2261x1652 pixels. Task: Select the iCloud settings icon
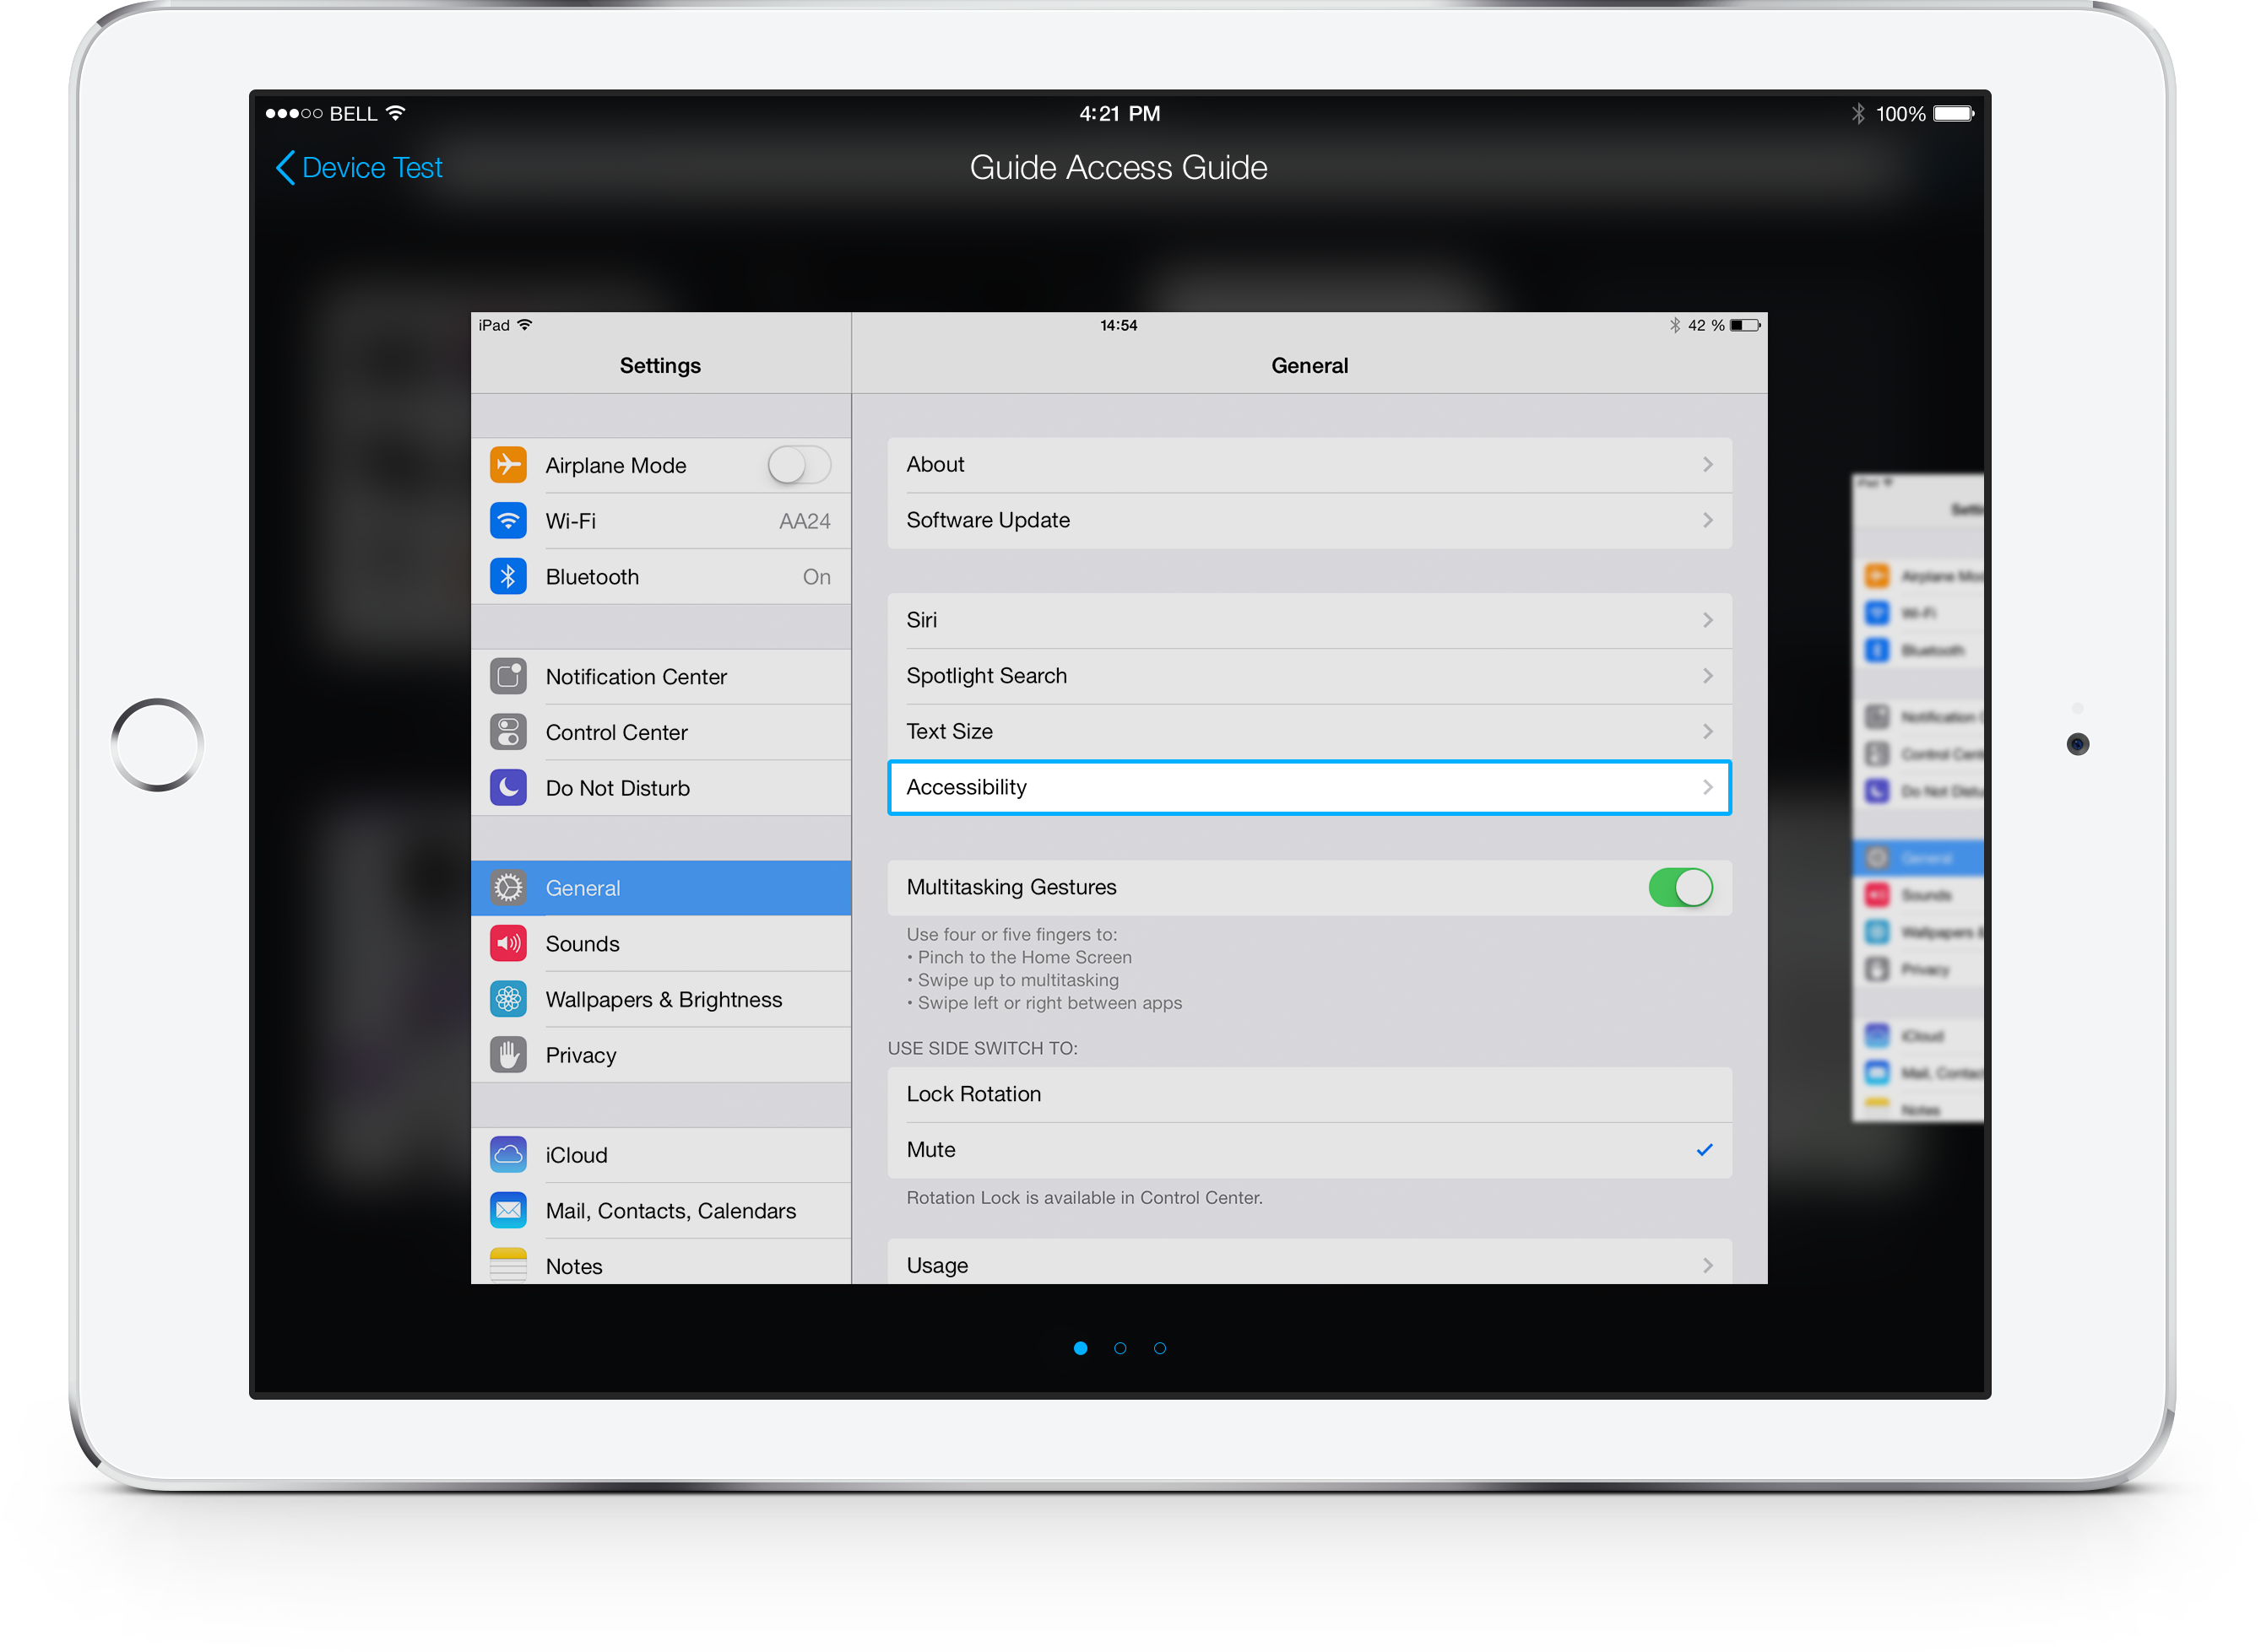[x=511, y=1153]
